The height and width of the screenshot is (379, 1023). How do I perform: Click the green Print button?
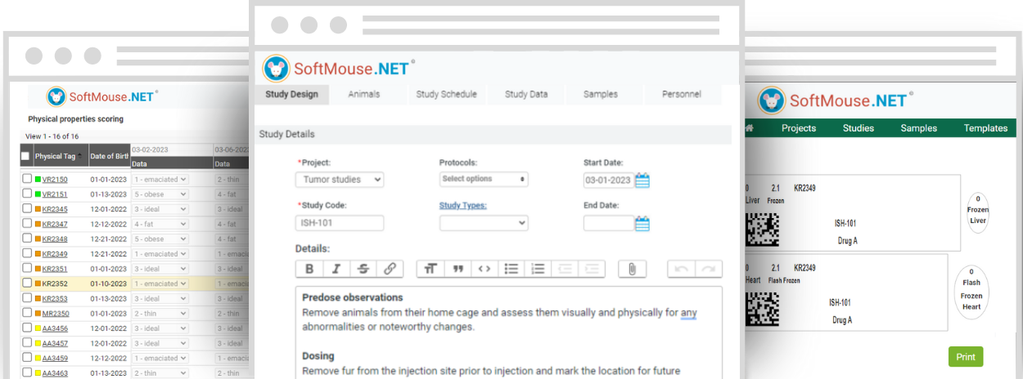[966, 357]
